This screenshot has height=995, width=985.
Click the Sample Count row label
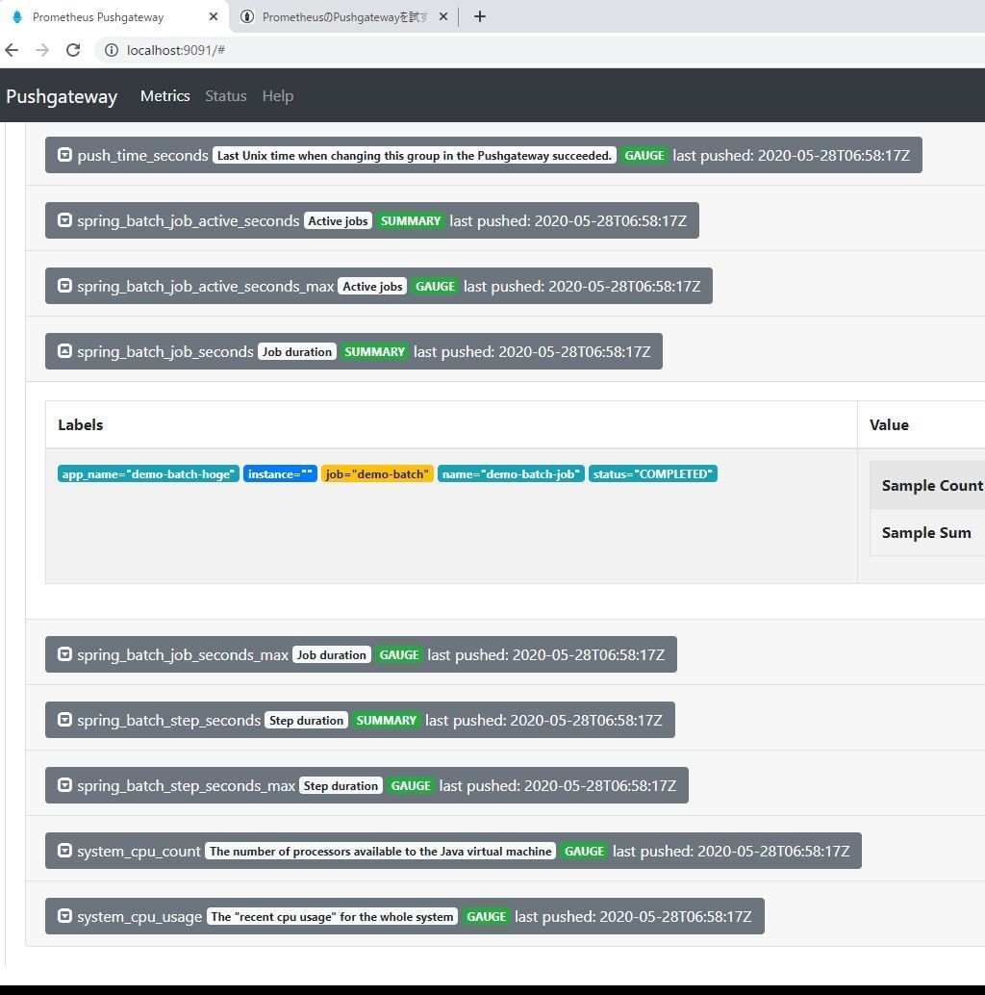[x=932, y=485]
